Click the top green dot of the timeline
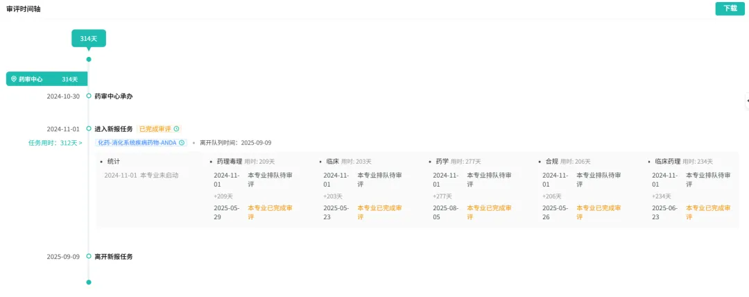749x297 pixels. coord(89,59)
